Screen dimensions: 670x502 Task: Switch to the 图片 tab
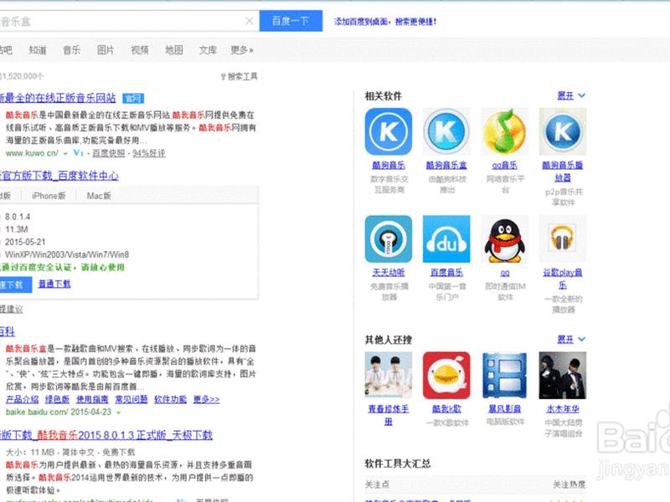(106, 50)
